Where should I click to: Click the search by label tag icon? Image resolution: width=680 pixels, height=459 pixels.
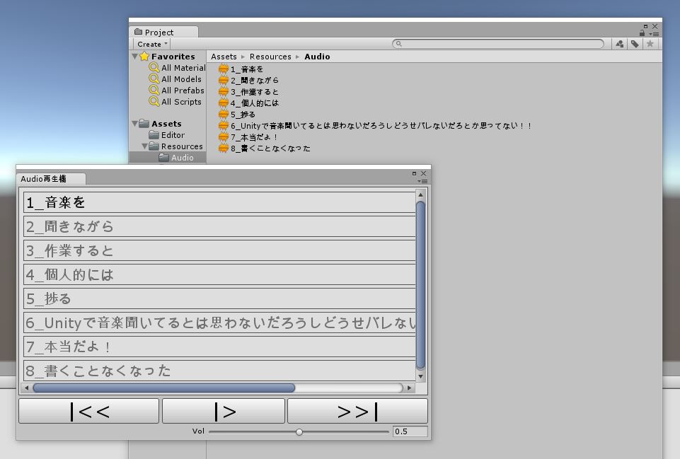coord(635,44)
